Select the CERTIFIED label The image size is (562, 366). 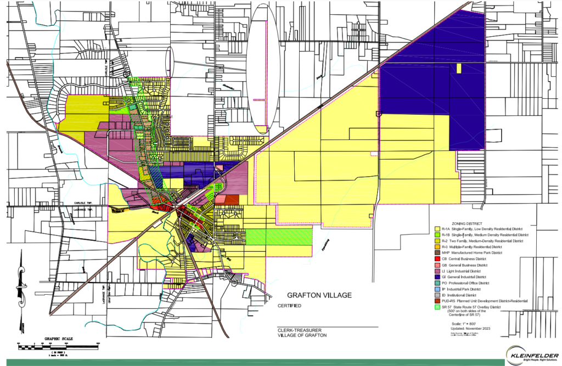click(289, 306)
